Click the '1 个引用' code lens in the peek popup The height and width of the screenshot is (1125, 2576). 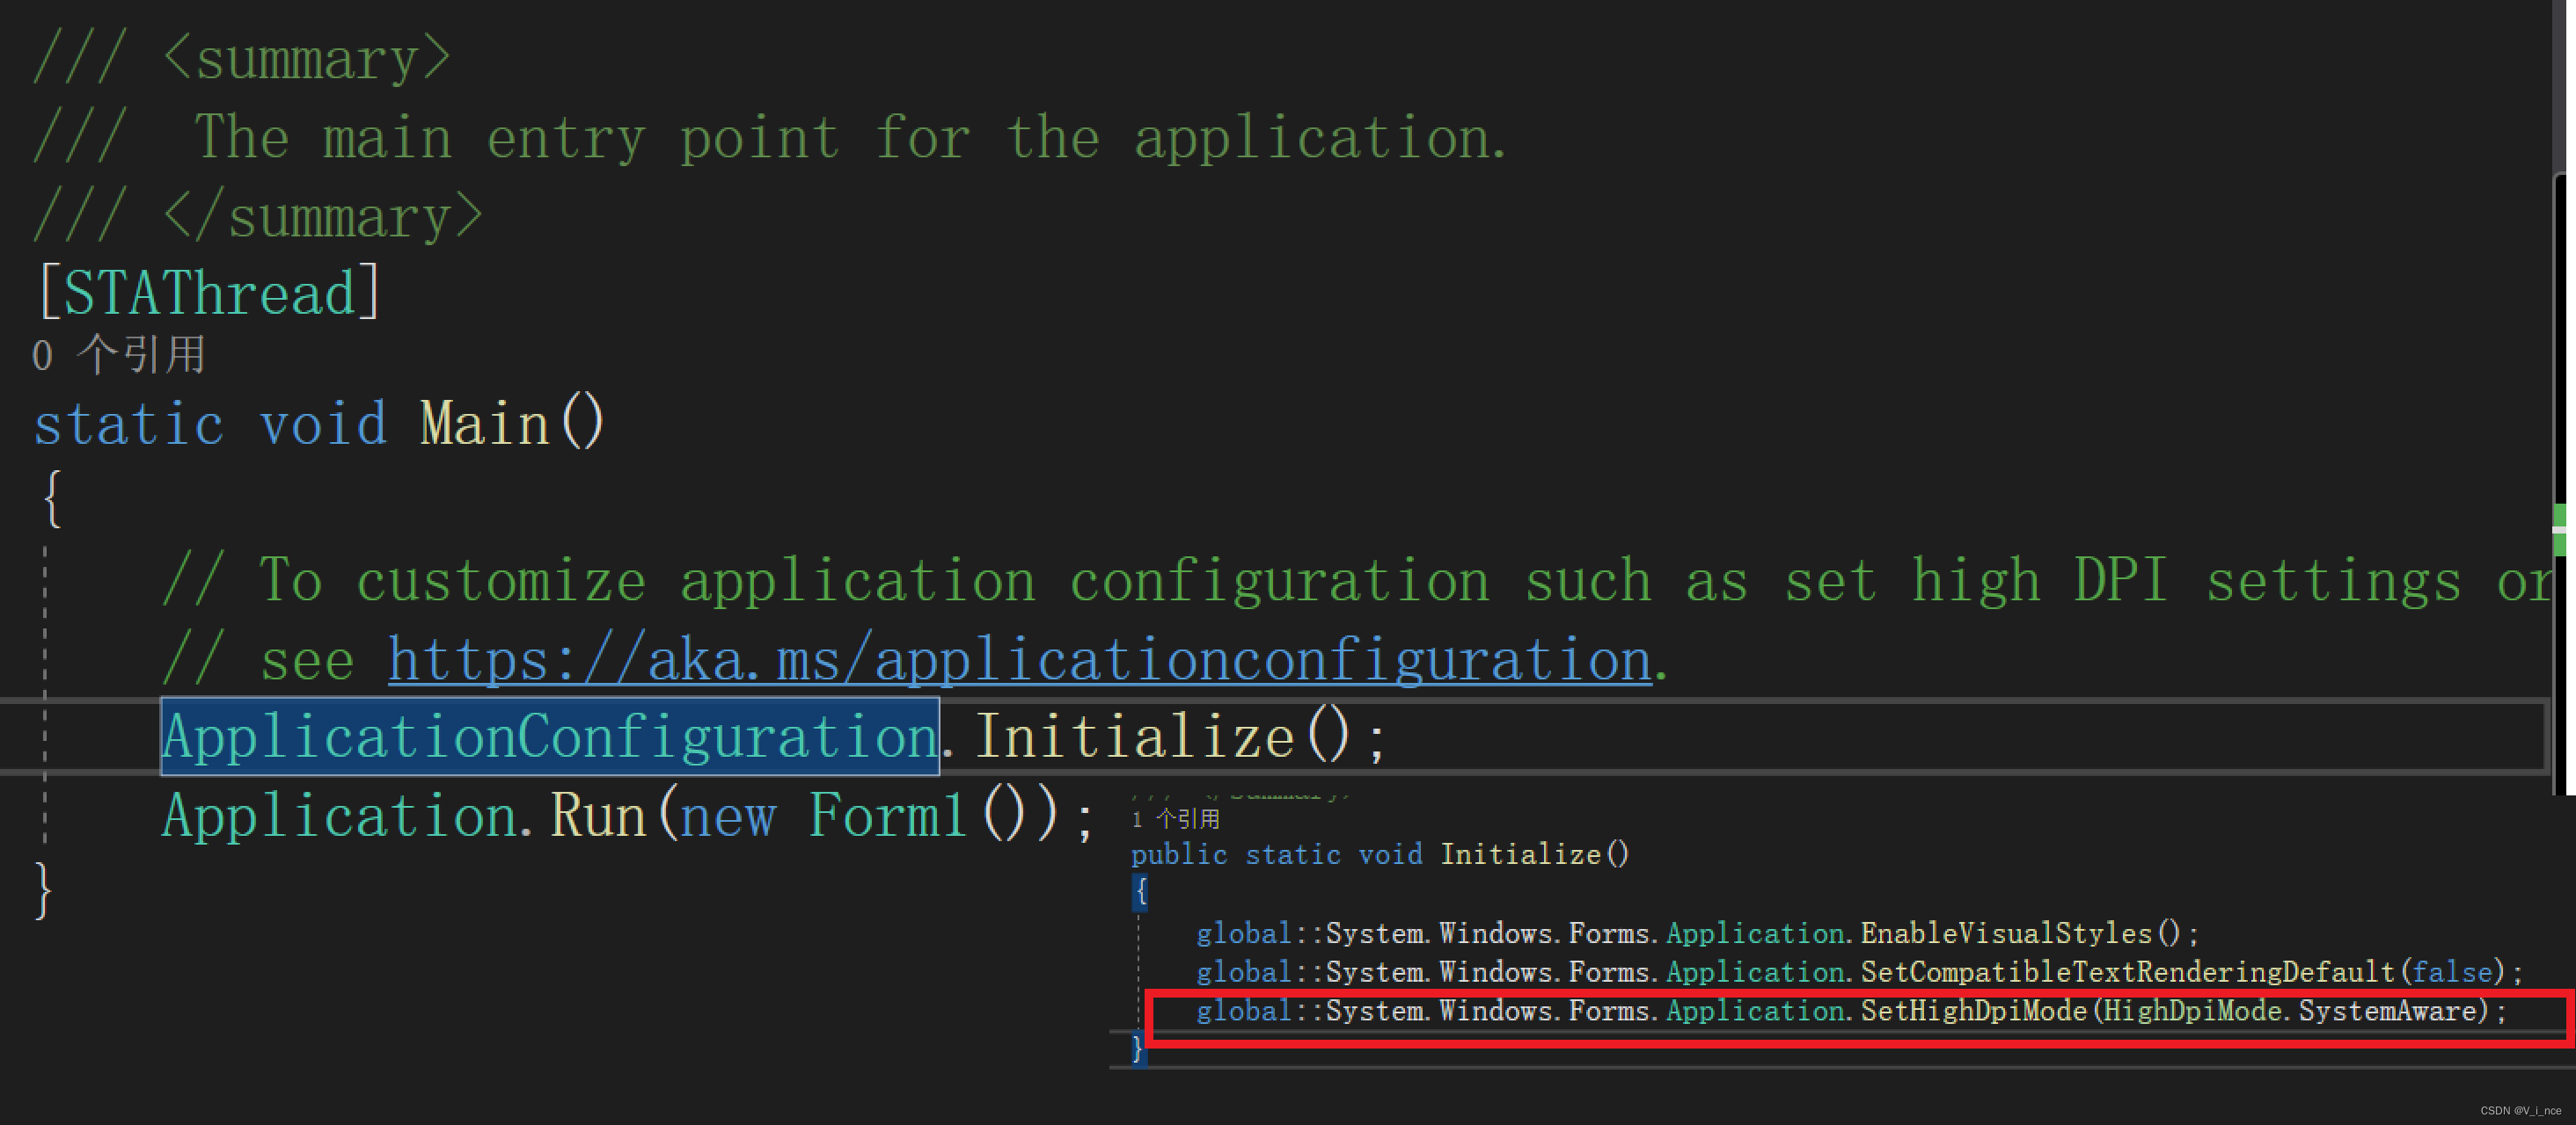click(x=1176, y=819)
